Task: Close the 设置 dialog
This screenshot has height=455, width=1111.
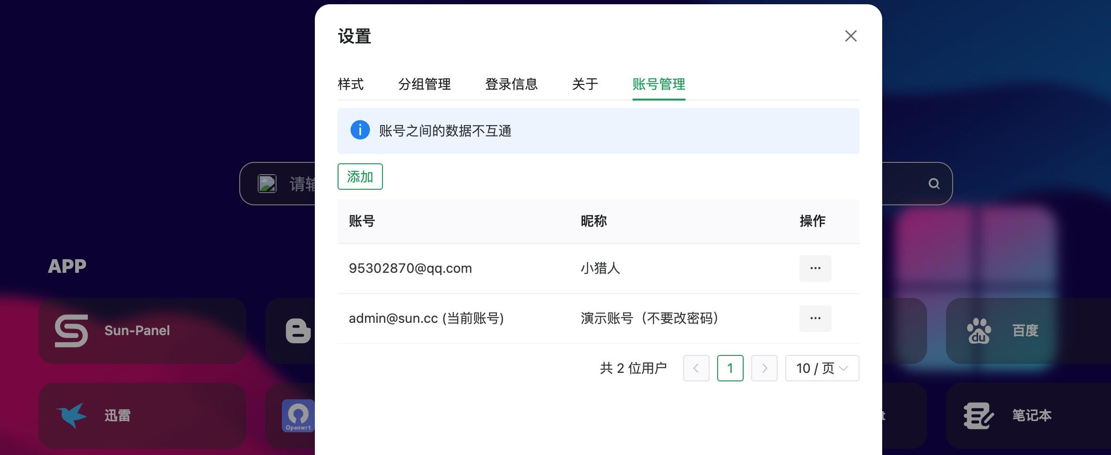Action: (851, 36)
